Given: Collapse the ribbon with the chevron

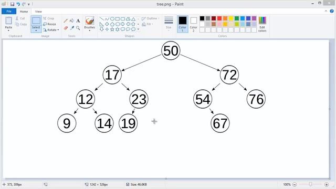Looking at the screenshot, I should point(326,11).
